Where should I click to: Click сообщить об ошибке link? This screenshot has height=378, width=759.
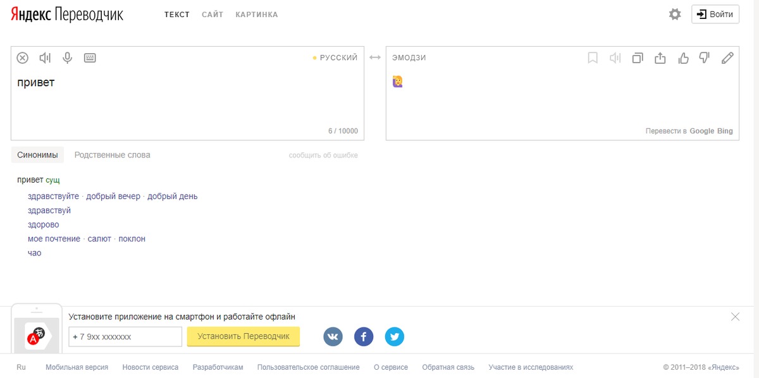click(323, 155)
